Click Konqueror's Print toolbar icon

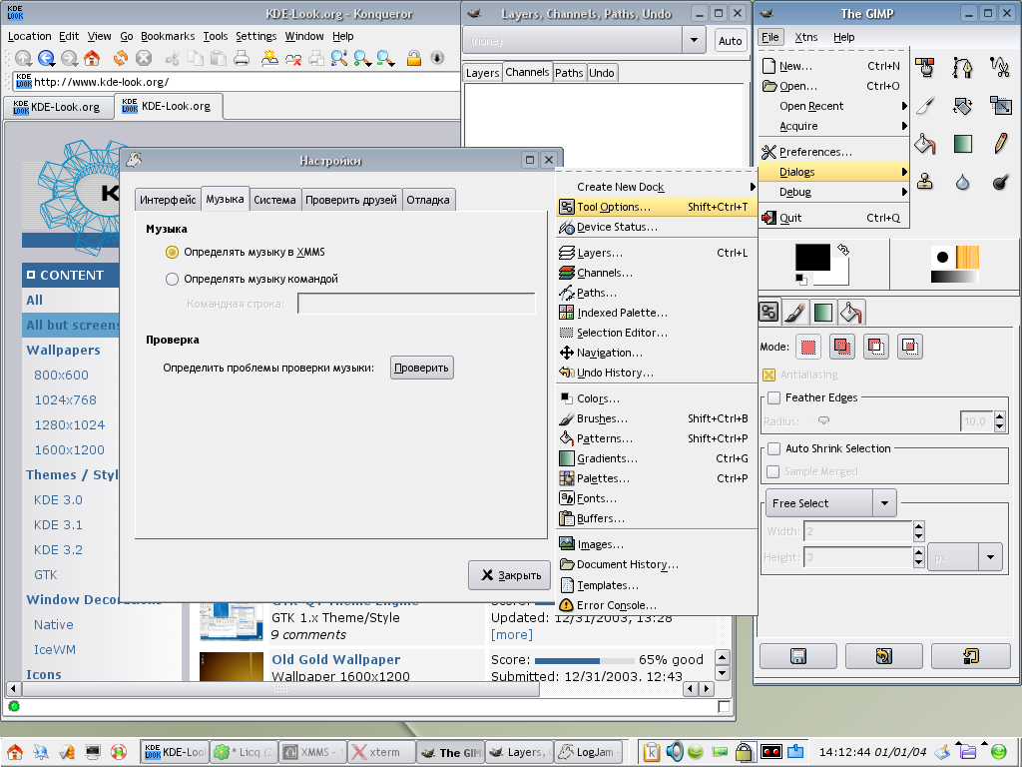tap(242, 58)
